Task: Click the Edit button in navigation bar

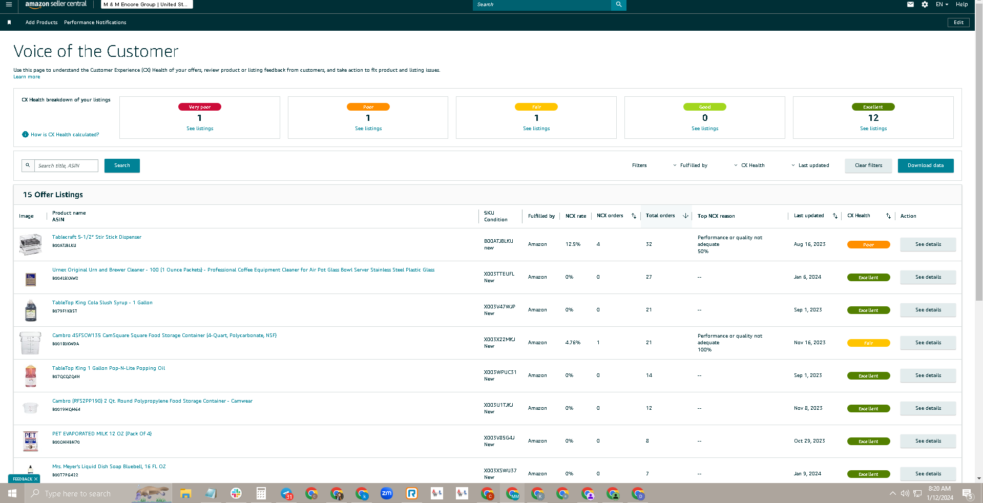Action: click(x=958, y=23)
